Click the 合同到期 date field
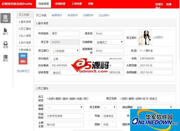 pos(155,72)
